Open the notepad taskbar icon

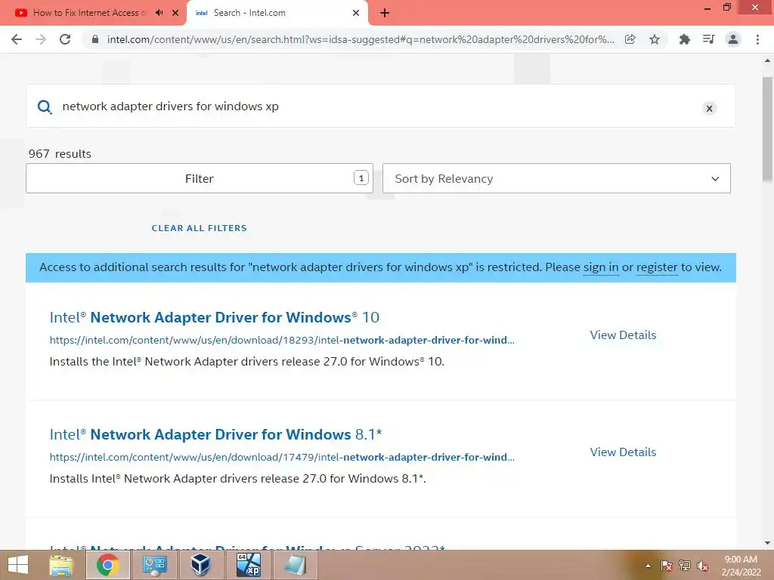295,565
